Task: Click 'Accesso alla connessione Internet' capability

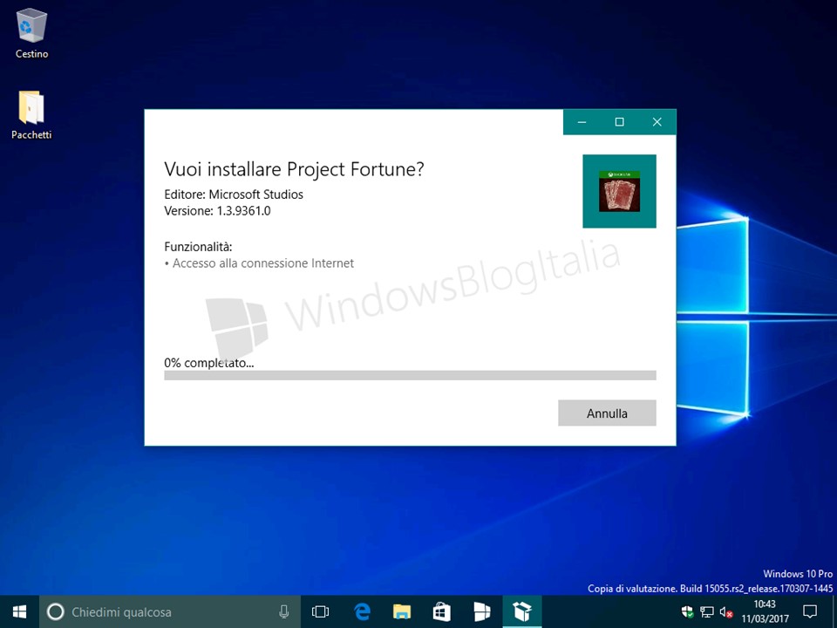Action: coord(263,263)
